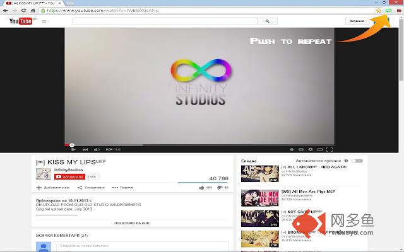Click the video frame to play
This screenshot has height=252, width=404.
[x=199, y=86]
